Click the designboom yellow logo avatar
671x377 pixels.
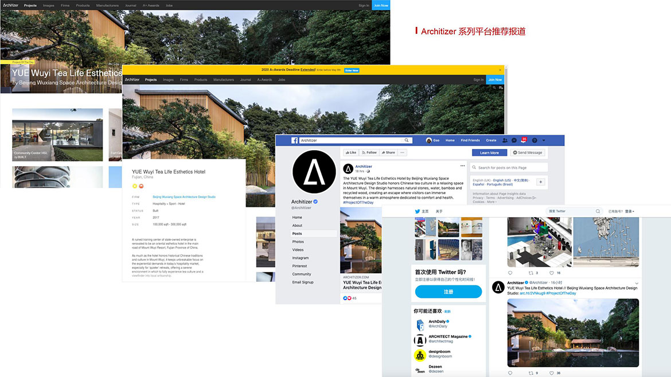tap(420, 355)
